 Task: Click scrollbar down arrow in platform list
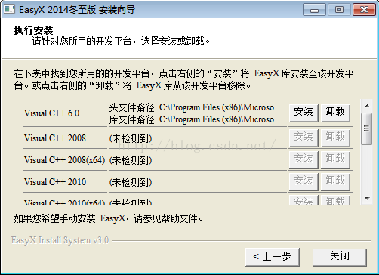(367, 199)
